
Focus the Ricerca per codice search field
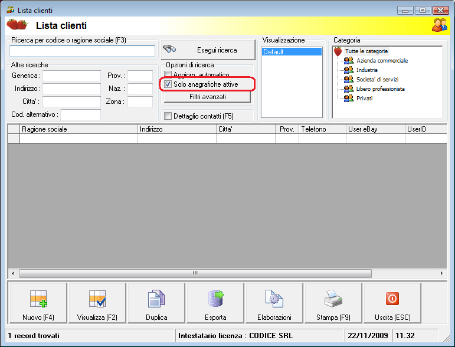click(x=83, y=51)
